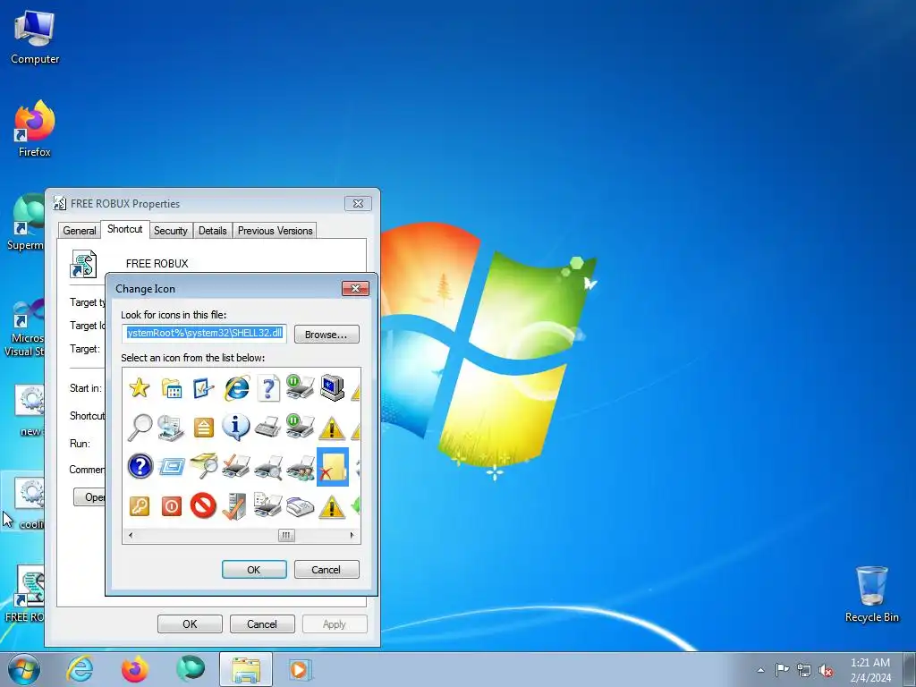Image resolution: width=916 pixels, height=687 pixels.
Task: Select the red power button icon
Action: [171, 506]
